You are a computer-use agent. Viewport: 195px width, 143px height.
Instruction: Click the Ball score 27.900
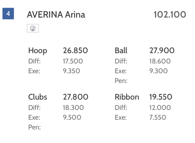pos(162,50)
